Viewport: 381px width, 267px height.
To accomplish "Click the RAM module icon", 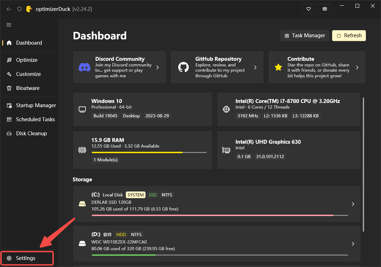I will tap(82, 150).
